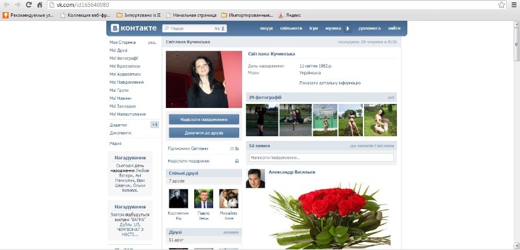The image size is (520, 250).
Task: Click the play arrow beside музика
Action: 348,28
